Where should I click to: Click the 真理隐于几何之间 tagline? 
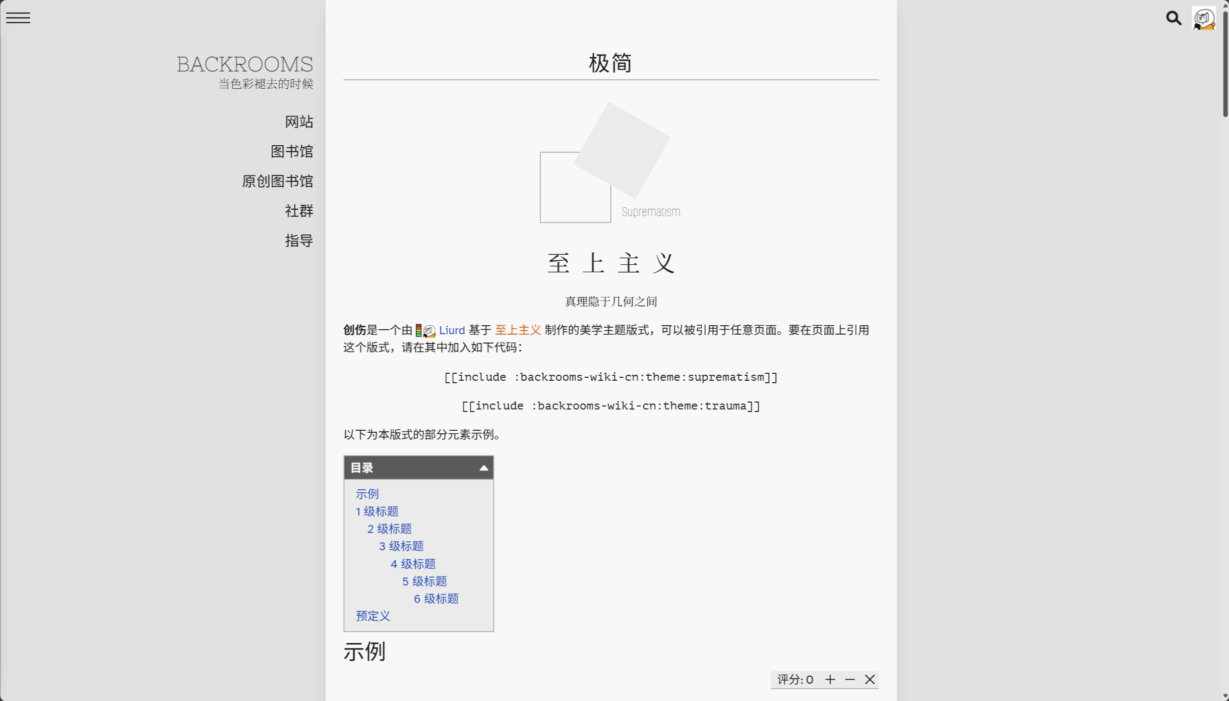click(611, 301)
